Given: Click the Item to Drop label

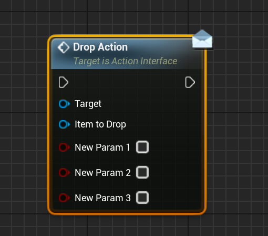Looking at the screenshot, I should [100, 124].
